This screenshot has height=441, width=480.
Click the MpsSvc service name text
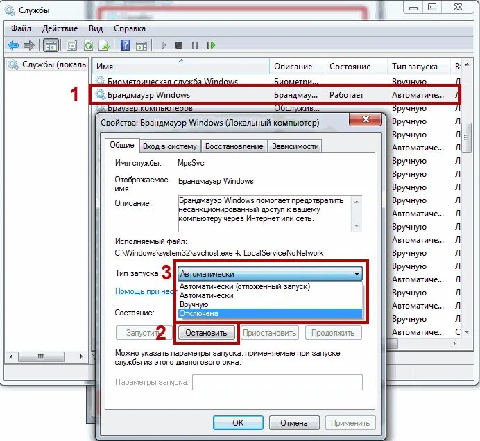click(191, 163)
